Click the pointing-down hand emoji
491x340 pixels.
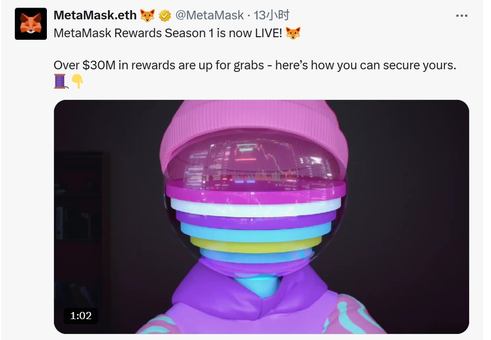point(77,81)
